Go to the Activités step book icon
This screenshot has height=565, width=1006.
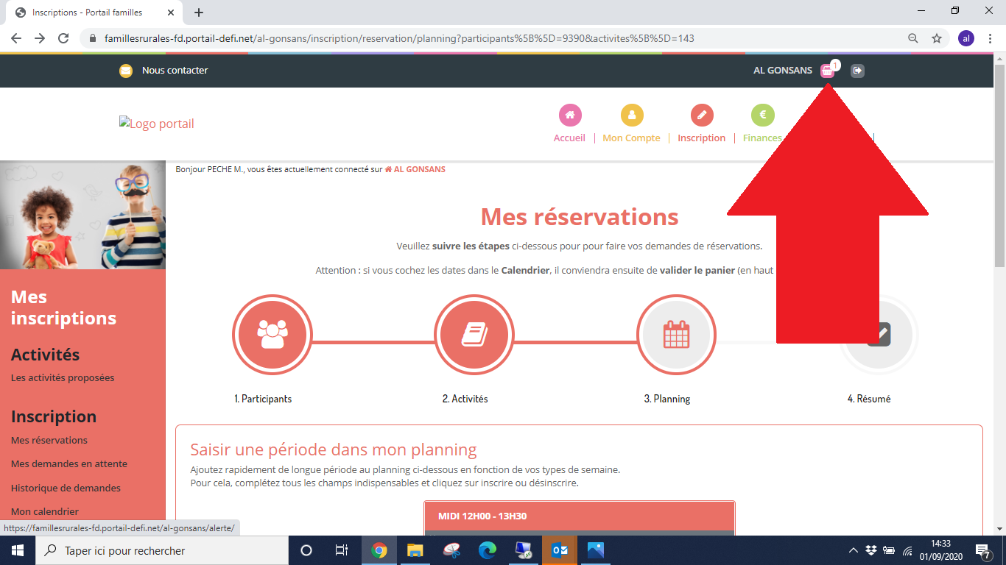[x=474, y=335]
